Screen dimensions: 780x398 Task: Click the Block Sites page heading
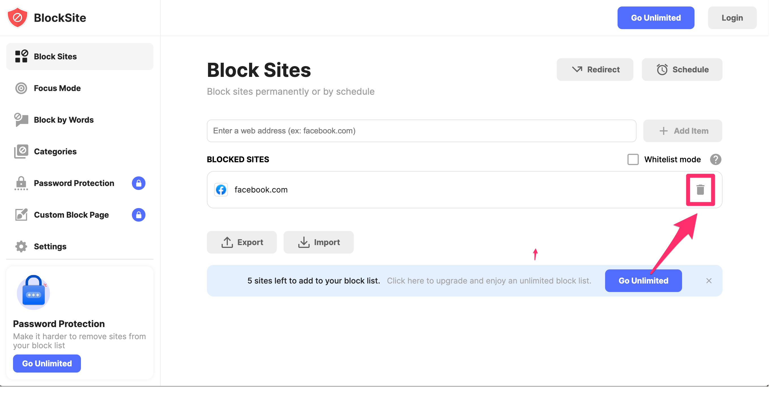coord(259,70)
